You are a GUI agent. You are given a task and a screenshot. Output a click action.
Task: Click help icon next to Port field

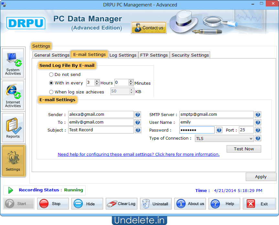[258, 130]
